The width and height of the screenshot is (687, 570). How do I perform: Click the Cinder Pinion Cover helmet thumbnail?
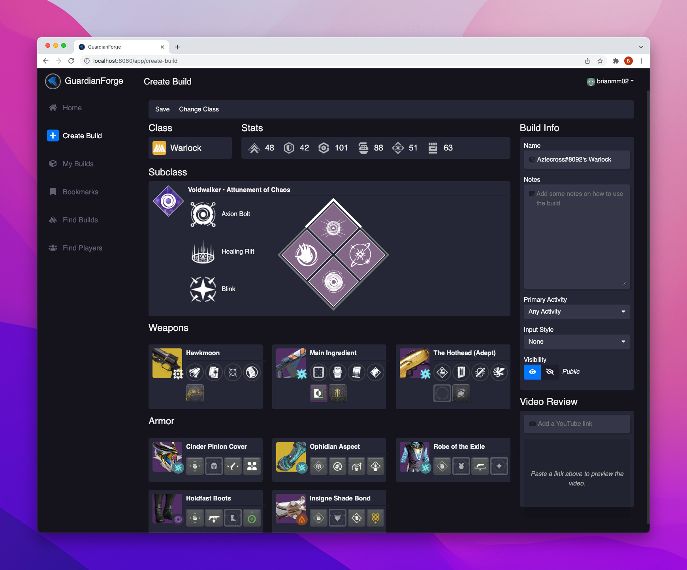coord(167,457)
